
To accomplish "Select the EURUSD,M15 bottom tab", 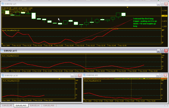I will click(21, 105).
